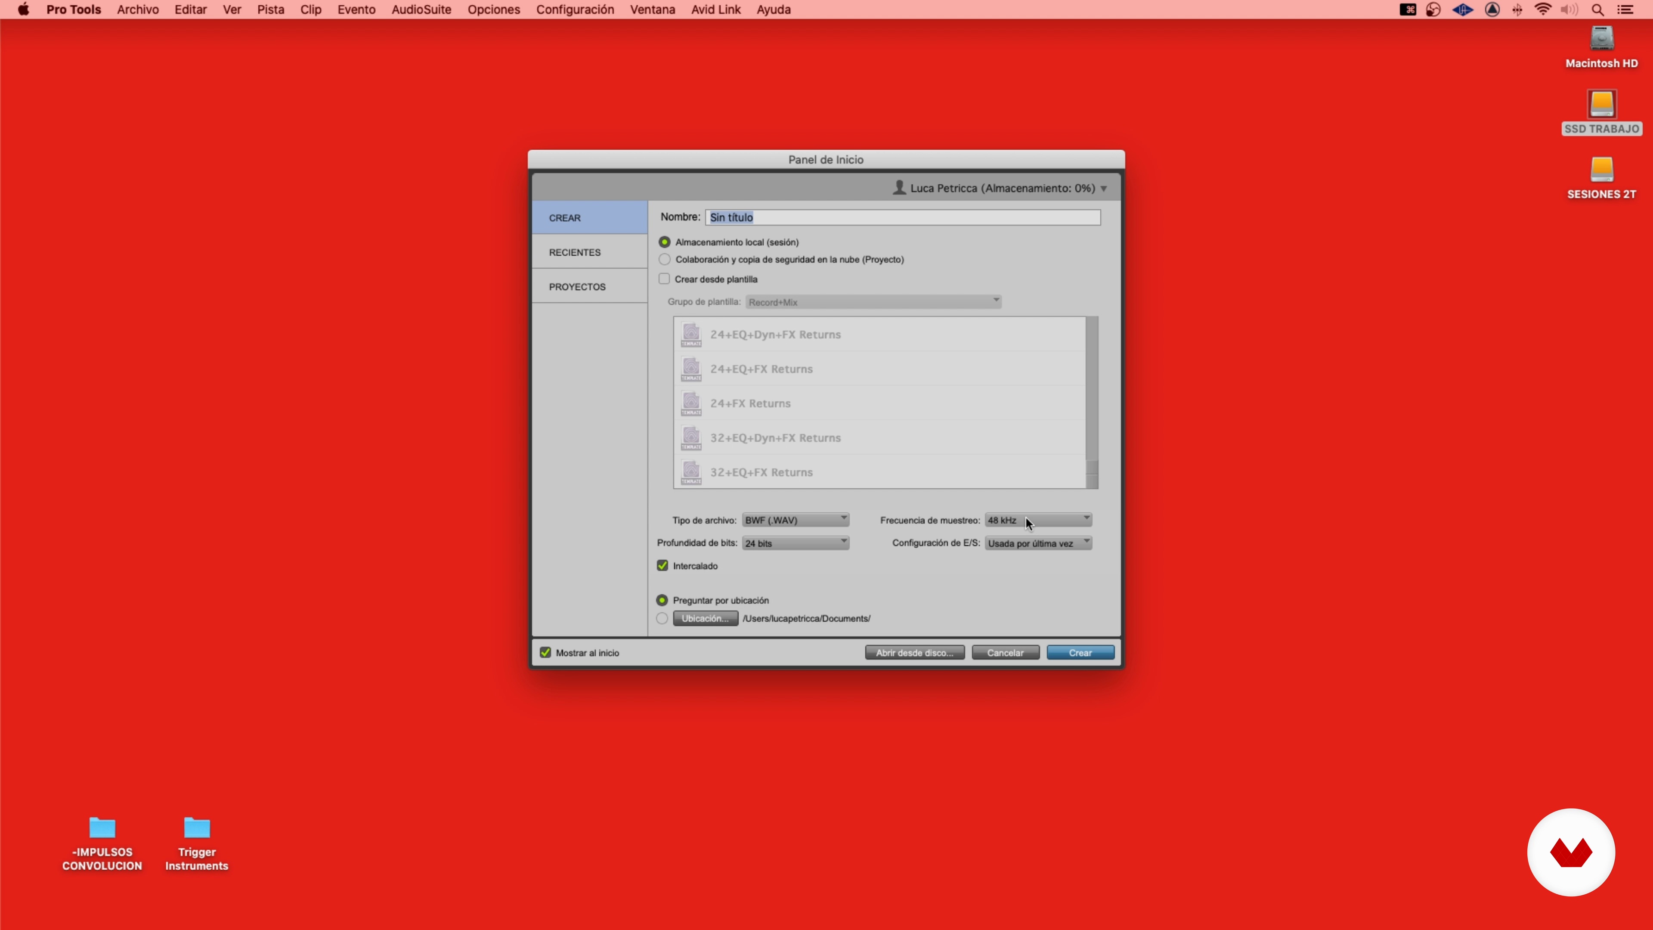The image size is (1653, 930).
Task: Select the SESIONES 2T drive icon
Action: [1602, 170]
